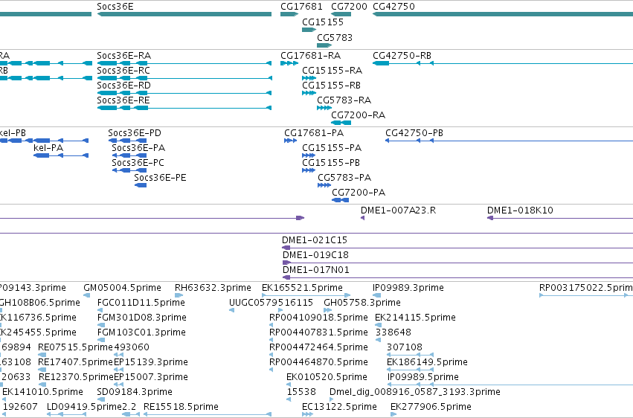Select BAC clone DME1-017N01

pyautogui.click(x=316, y=270)
